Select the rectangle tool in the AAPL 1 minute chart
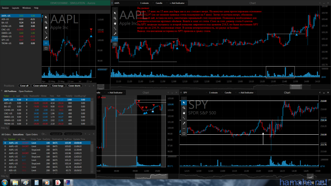The width and height of the screenshot is (331, 186). coord(115,44)
